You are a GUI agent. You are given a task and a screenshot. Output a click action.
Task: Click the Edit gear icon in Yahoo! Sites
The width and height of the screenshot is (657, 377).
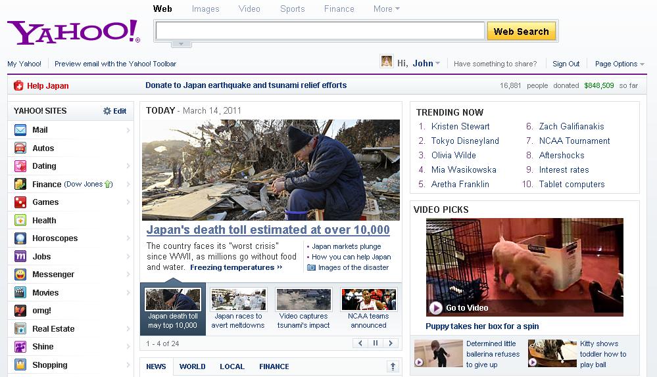107,111
